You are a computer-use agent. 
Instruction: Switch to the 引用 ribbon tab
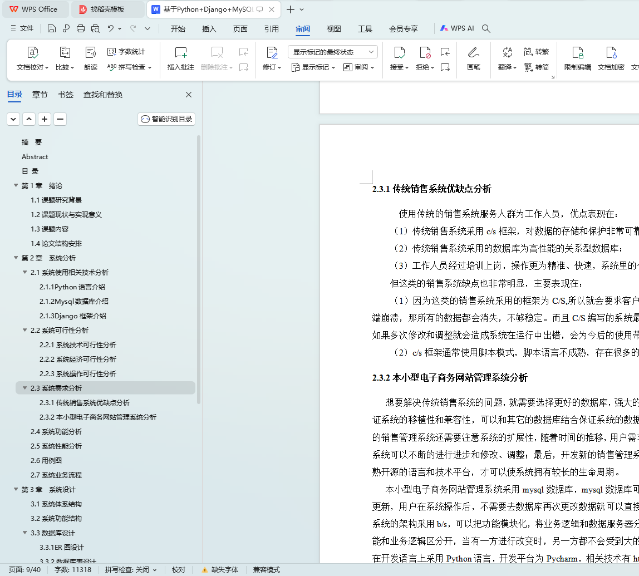[x=272, y=29]
